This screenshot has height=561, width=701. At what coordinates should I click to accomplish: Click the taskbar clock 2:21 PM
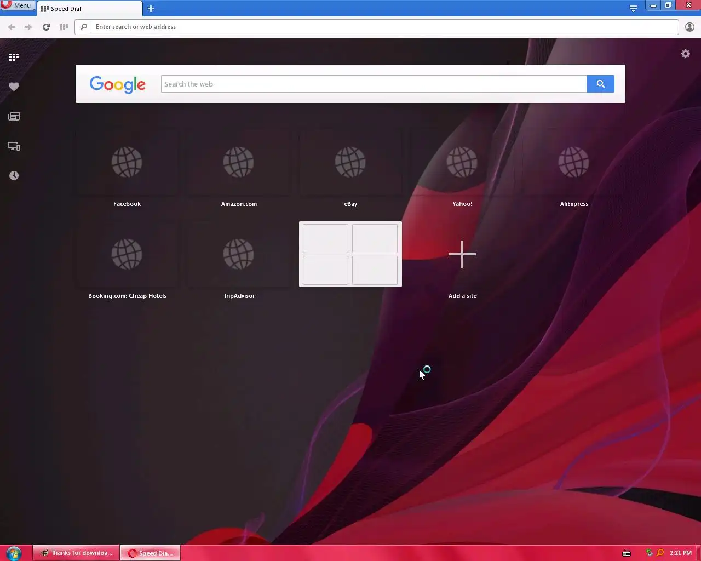pyautogui.click(x=681, y=553)
